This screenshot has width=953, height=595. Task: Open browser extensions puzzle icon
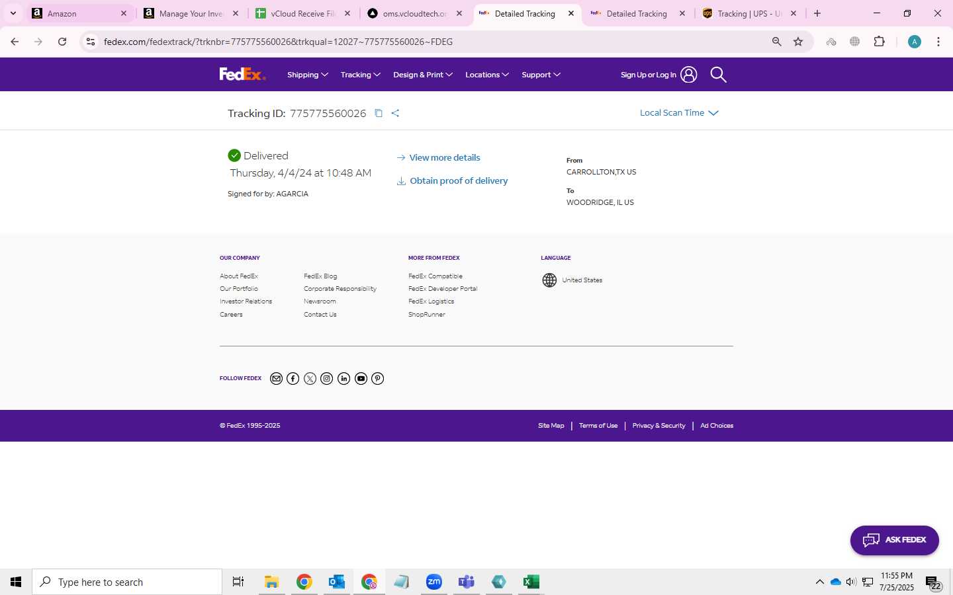tap(879, 42)
